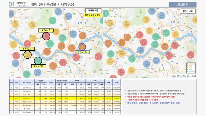
Task: Click the S / S / C rating label
Action: [27, 49]
